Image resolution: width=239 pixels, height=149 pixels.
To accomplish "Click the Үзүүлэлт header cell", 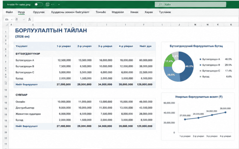I will (x=22, y=46).
